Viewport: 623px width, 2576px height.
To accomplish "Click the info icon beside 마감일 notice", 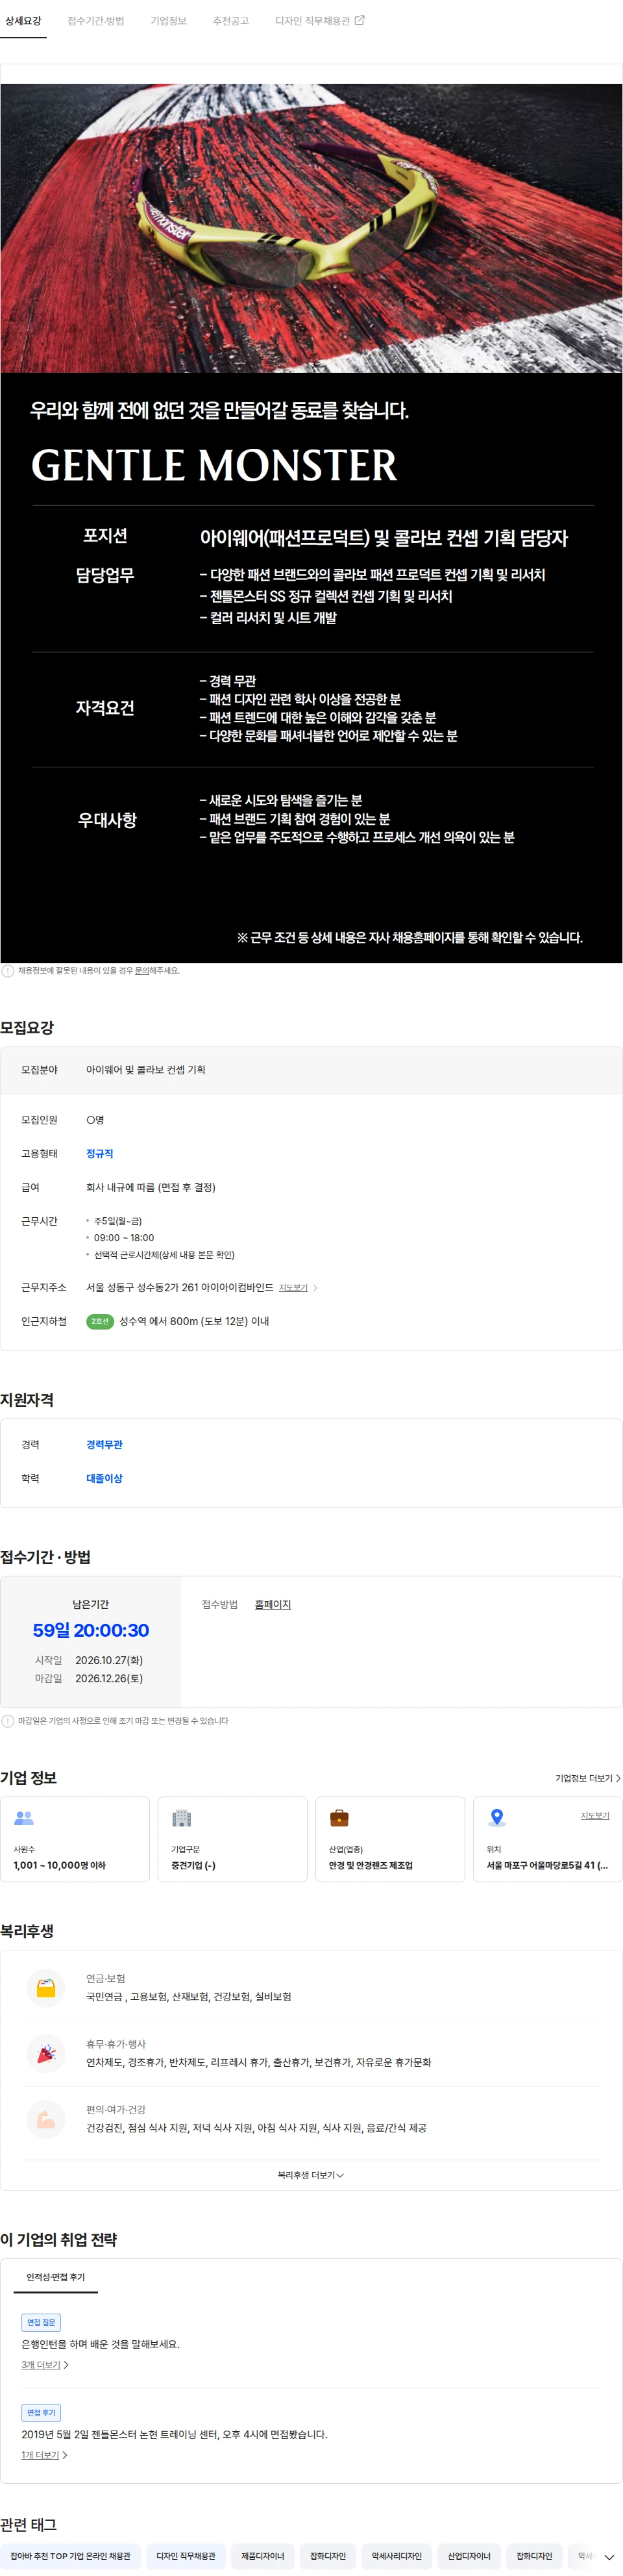I will point(8,1721).
